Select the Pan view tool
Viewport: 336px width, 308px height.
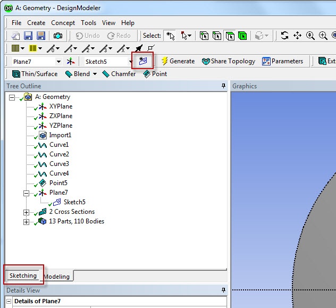click(x=297, y=36)
